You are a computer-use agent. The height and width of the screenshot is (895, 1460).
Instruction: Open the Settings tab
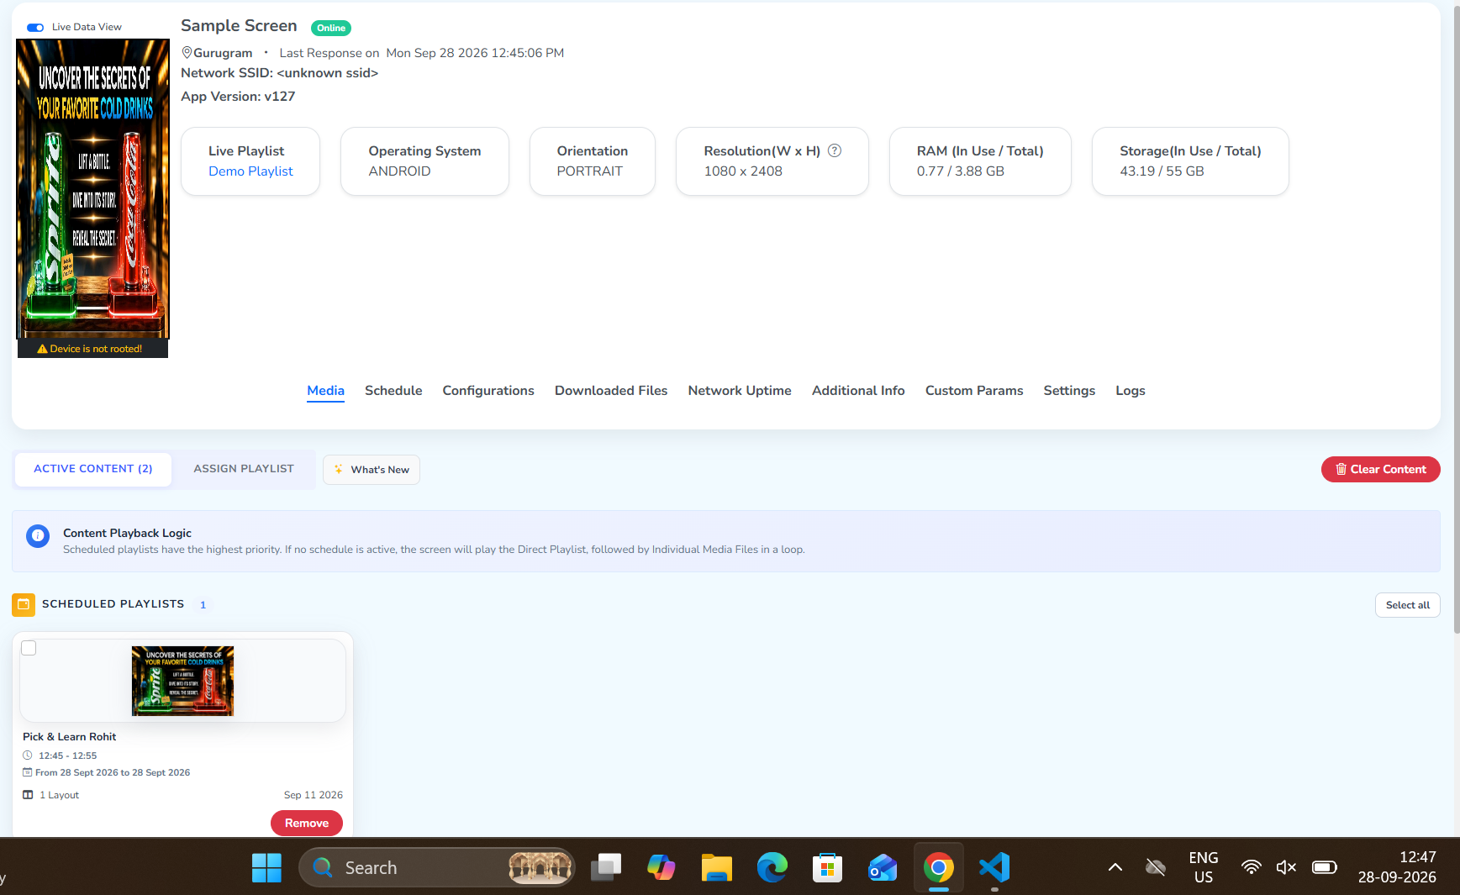(1069, 391)
